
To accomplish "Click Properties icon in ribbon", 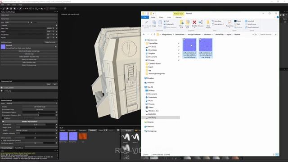I will click(229, 22).
